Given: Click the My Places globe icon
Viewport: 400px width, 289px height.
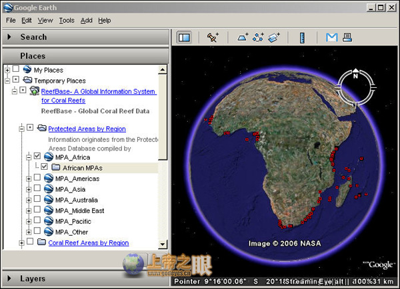Looking at the screenshot, I should coord(27,69).
